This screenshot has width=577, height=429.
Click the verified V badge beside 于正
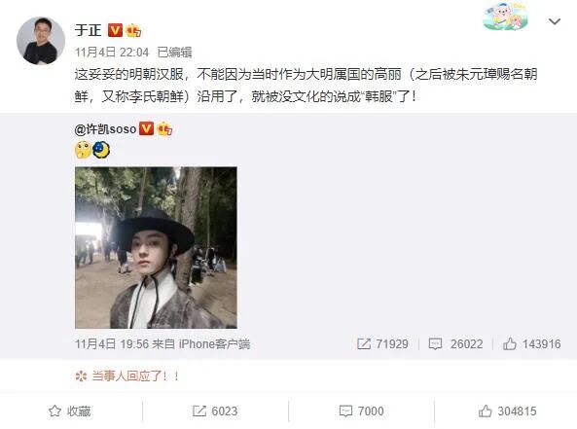pos(115,30)
